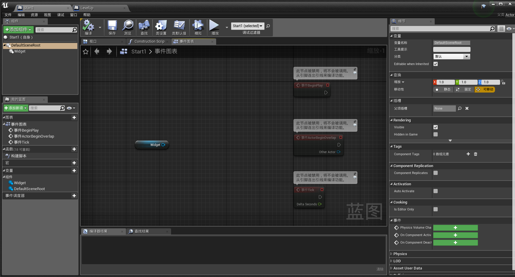Image resolution: width=515 pixels, height=277 pixels.
Task: Open Find in blueprint search
Action: [x=144, y=27]
